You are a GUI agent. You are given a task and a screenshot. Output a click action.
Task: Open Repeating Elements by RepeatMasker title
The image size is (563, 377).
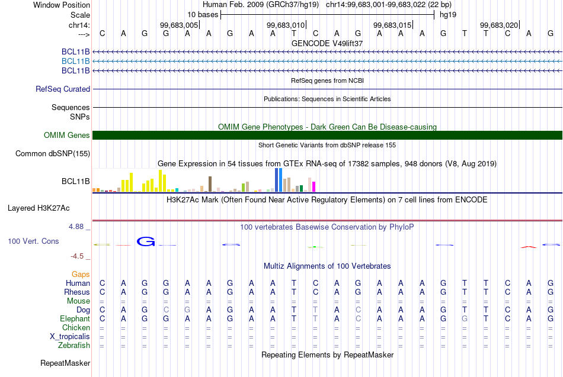click(x=327, y=355)
